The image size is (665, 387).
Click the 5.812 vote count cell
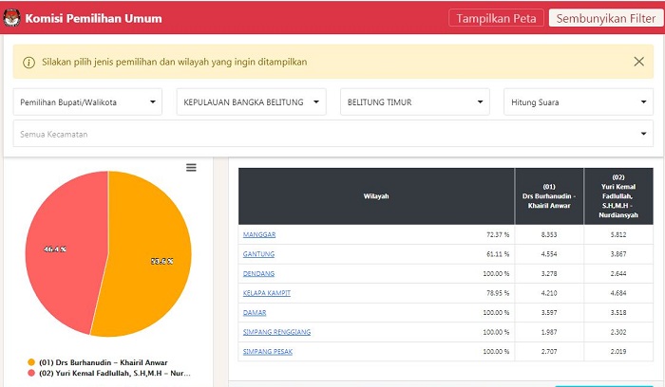[x=618, y=234]
